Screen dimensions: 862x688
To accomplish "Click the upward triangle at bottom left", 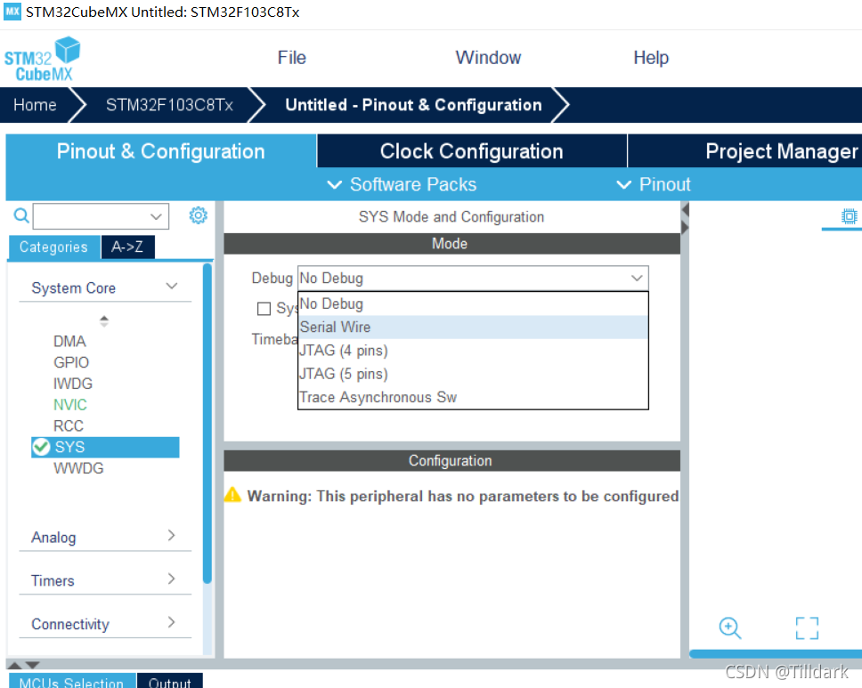I will point(15,665).
